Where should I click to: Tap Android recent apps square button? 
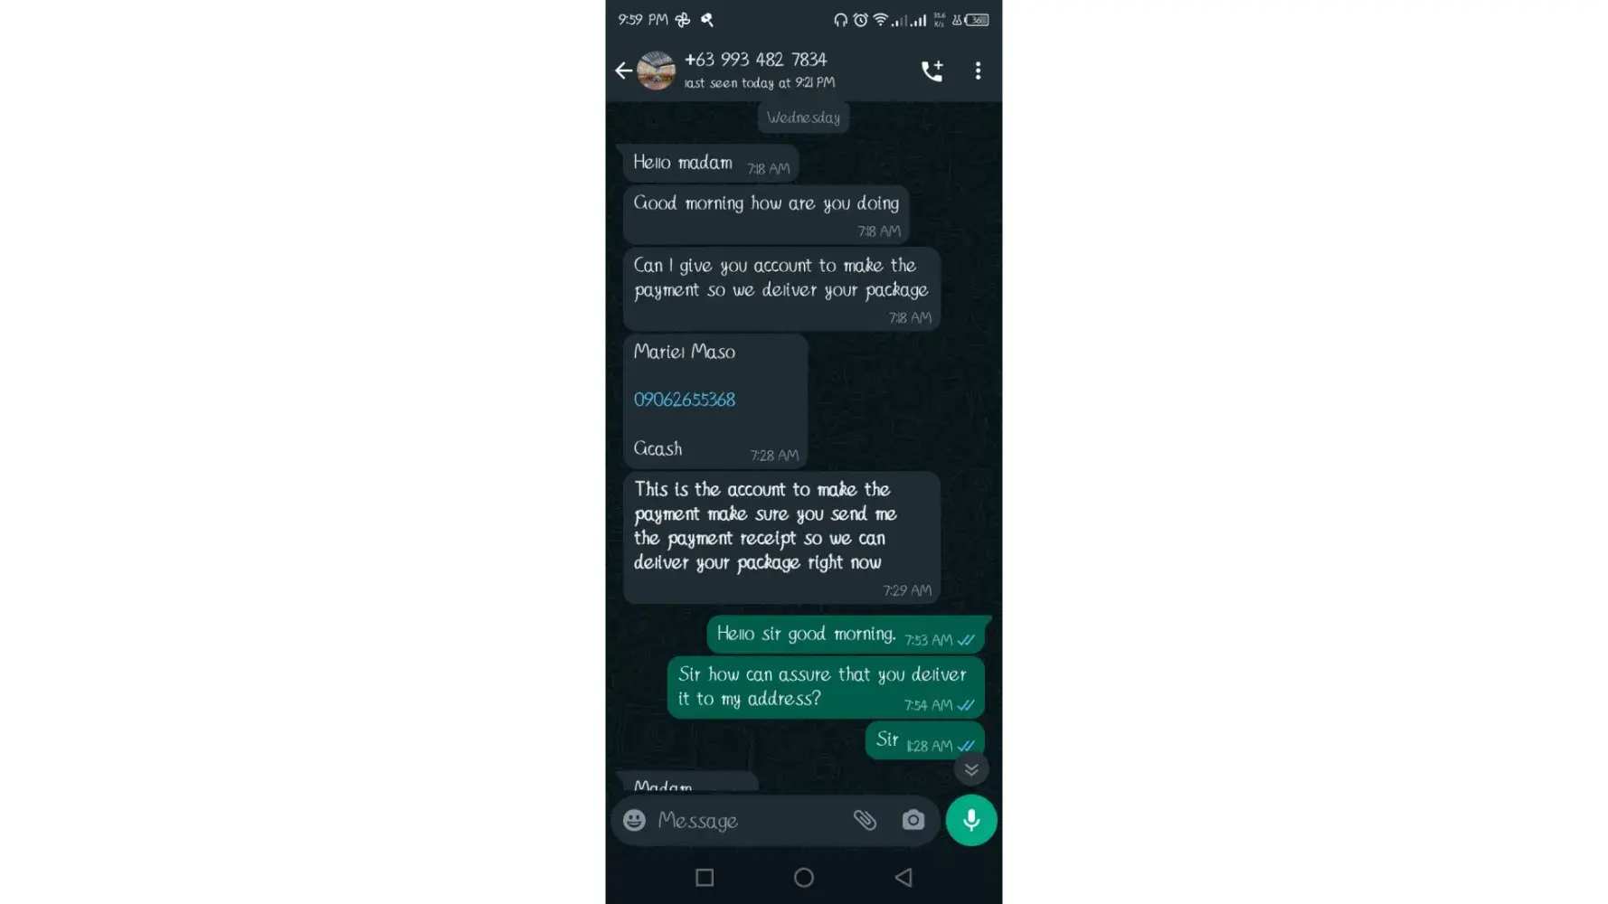tap(705, 877)
